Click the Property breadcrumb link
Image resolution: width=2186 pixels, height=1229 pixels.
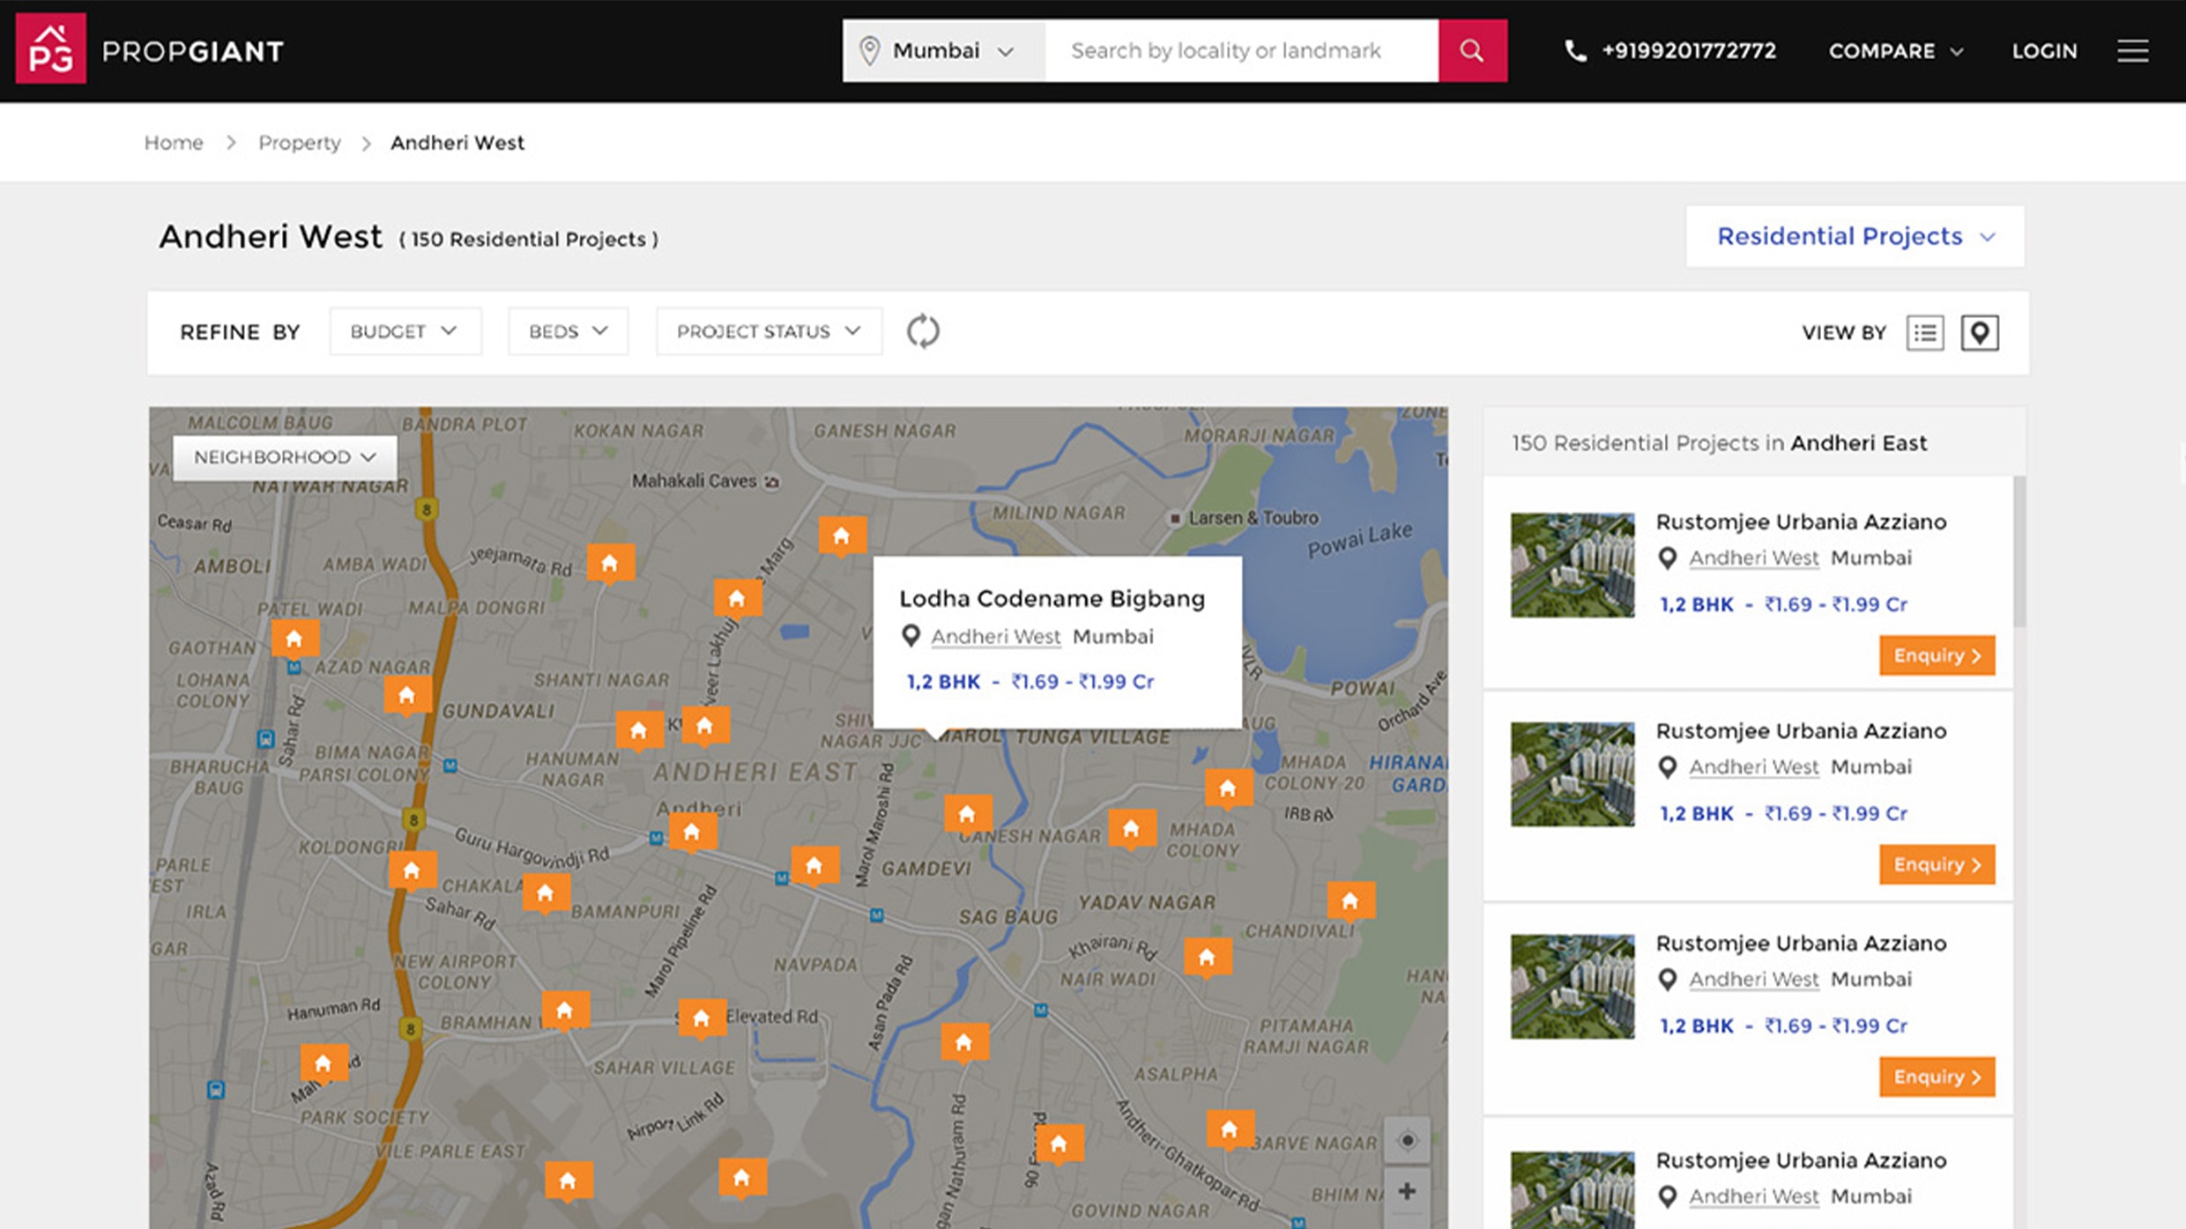pyautogui.click(x=299, y=143)
